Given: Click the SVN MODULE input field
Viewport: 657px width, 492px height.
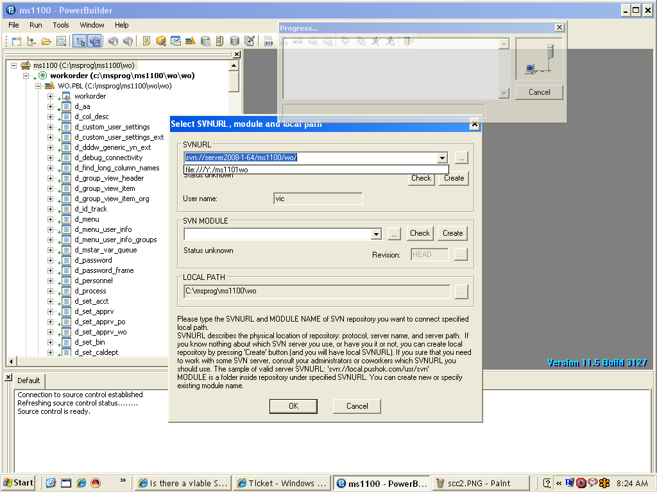Looking at the screenshot, I should (277, 234).
